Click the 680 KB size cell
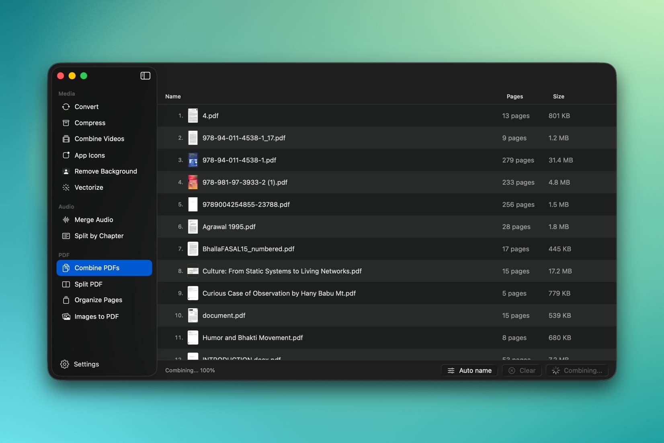Screen dimensions: 664x443 [x=559, y=338]
